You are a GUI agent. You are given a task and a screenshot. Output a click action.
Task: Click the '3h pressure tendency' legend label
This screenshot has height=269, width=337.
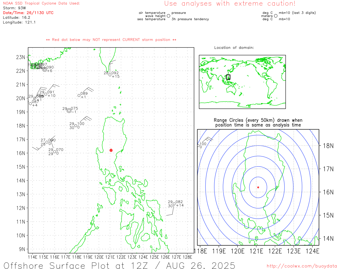click(x=190, y=19)
